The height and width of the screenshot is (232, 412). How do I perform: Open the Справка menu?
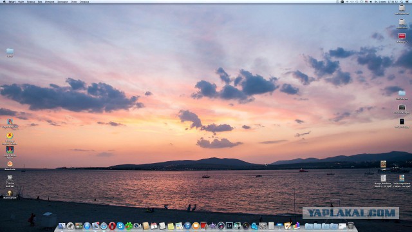[84, 1]
